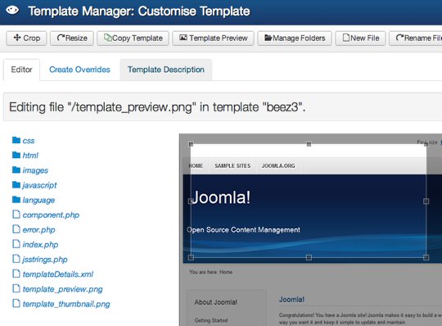The width and height of the screenshot is (442, 326).
Task: Expand the javascript folder icon
Action: 16,185
